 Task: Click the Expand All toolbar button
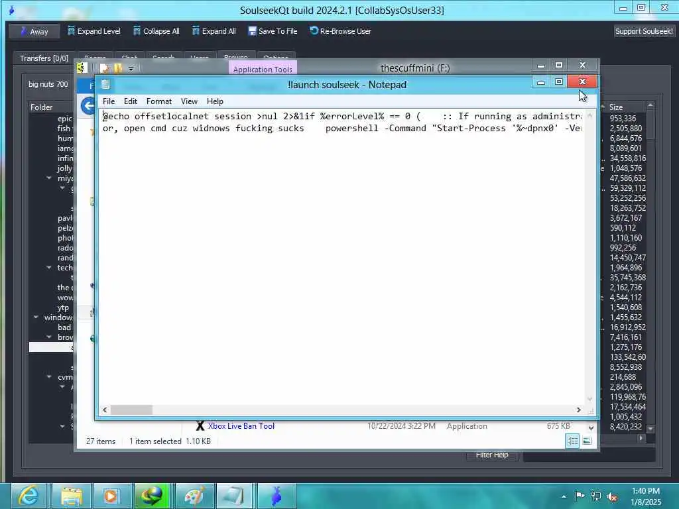[214, 31]
